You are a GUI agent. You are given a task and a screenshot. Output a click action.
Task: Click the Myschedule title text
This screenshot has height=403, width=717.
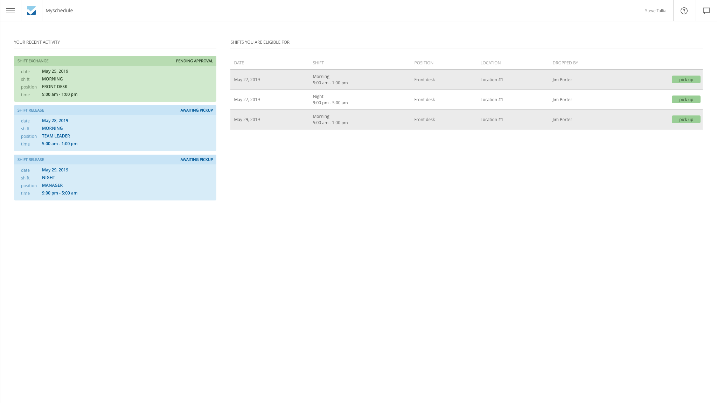pyautogui.click(x=59, y=10)
